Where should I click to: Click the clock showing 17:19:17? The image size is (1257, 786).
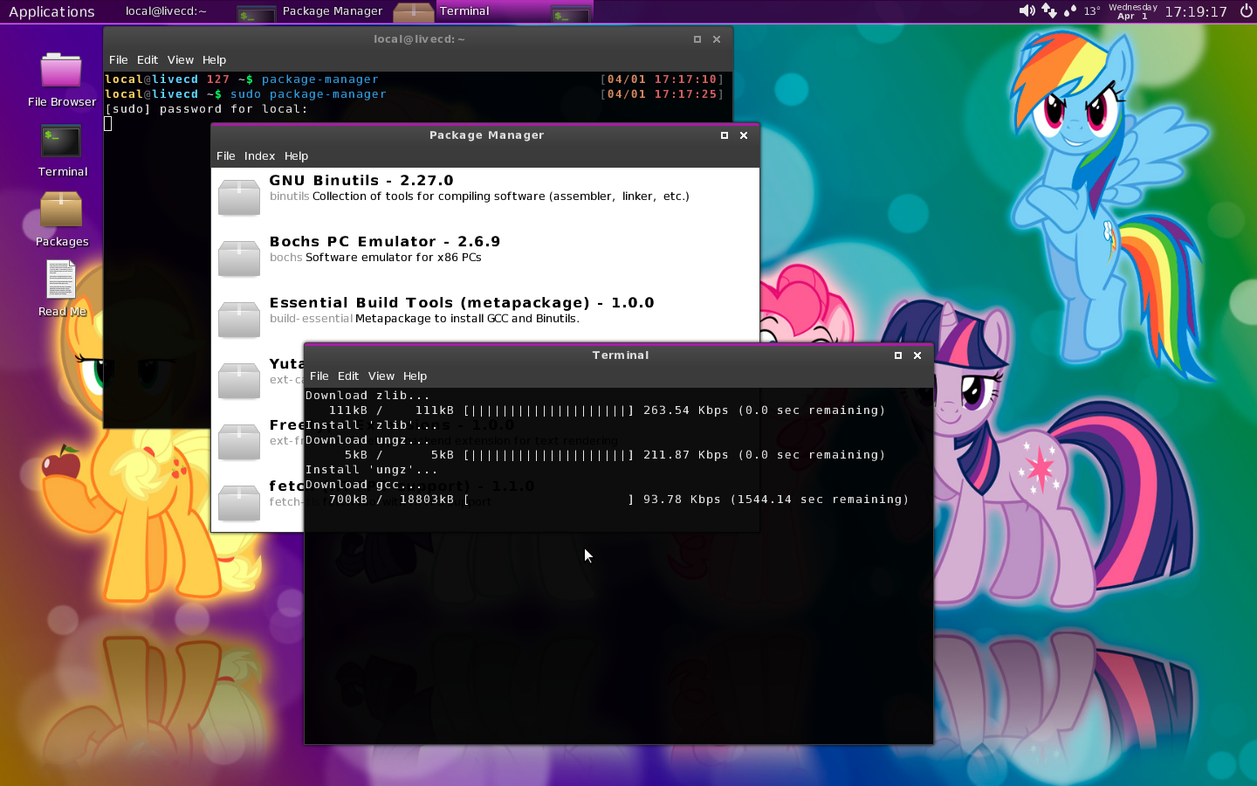pos(1195,11)
